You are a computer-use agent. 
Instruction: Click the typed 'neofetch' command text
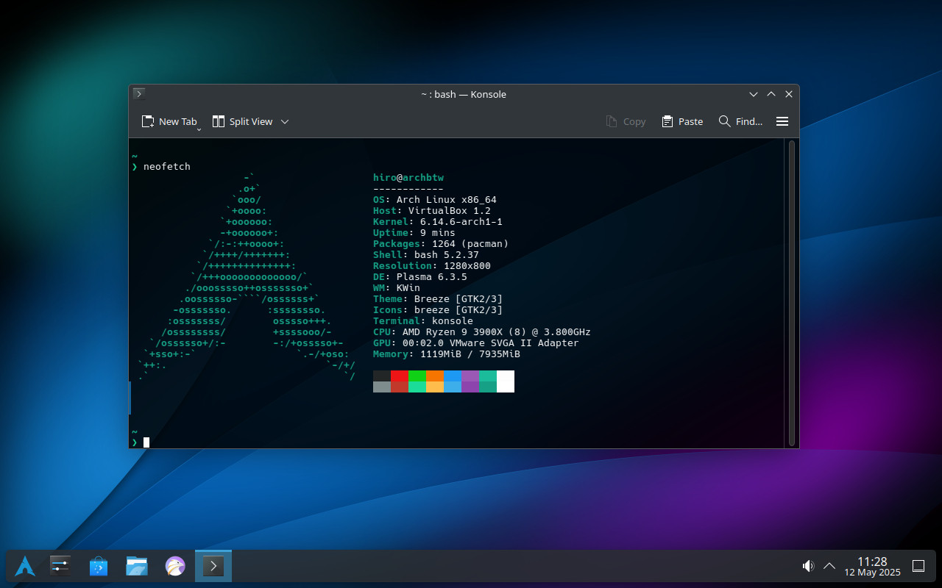pos(167,167)
